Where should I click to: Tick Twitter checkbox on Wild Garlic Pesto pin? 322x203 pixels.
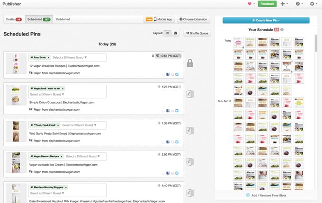172,142
